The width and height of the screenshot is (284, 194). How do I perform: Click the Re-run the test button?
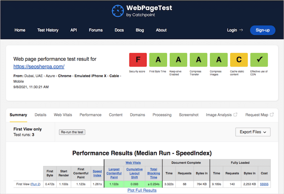pyautogui.click(x=72, y=132)
